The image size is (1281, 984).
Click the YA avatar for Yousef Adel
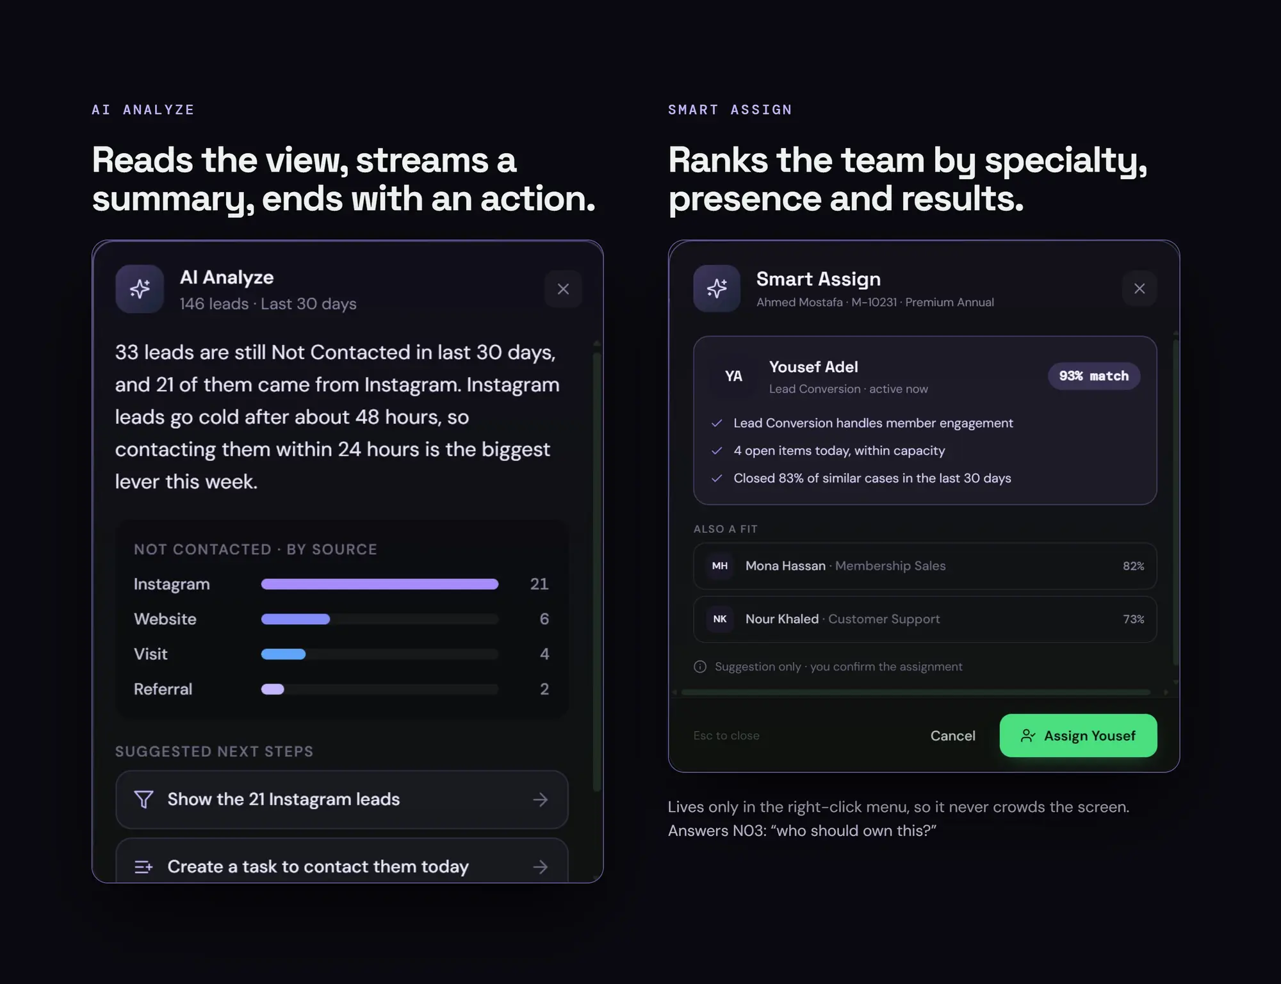pyautogui.click(x=733, y=376)
